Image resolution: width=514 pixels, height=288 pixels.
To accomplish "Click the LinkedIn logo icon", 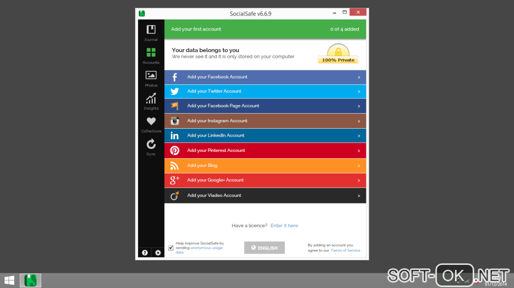I will tap(175, 135).
